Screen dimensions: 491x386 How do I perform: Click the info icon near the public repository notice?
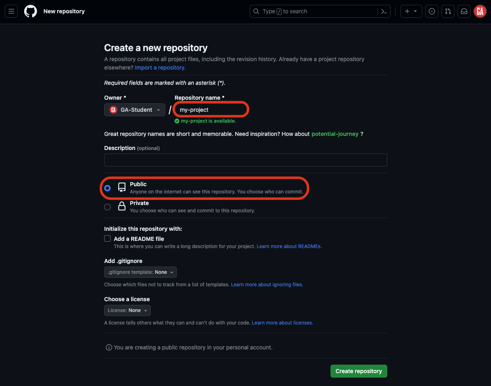(x=109, y=347)
